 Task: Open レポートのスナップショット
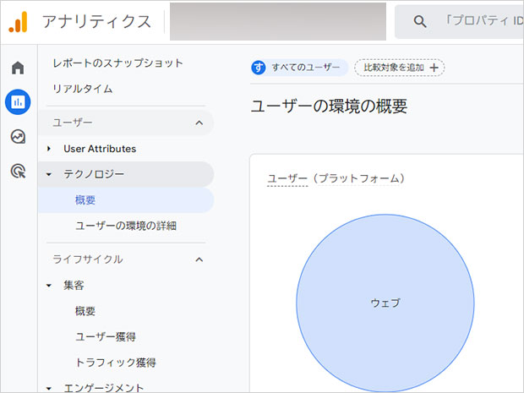coord(117,63)
